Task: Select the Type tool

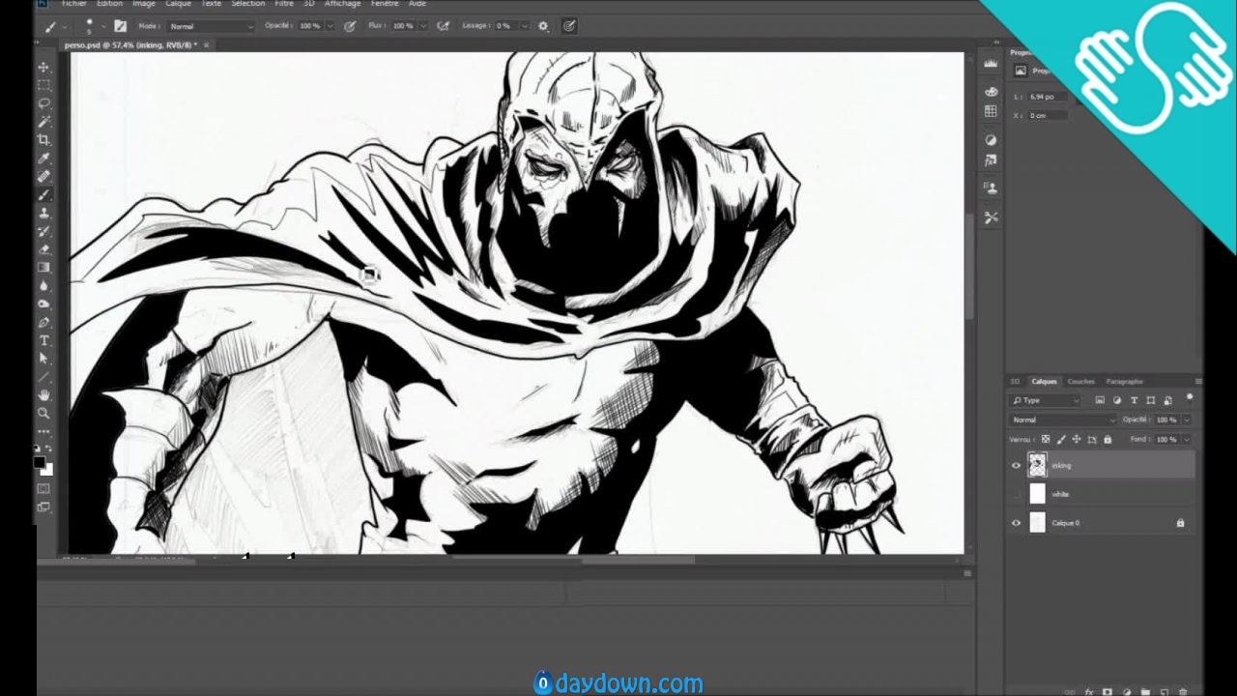Action: pyautogui.click(x=43, y=341)
